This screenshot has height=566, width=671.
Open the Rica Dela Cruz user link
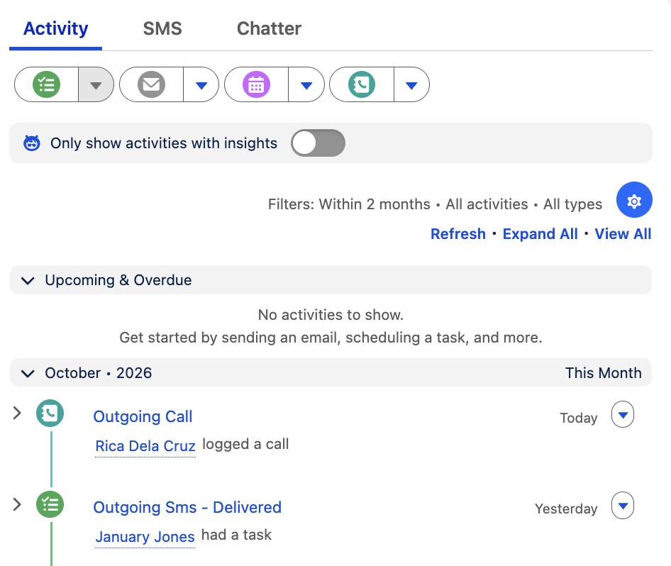point(145,446)
